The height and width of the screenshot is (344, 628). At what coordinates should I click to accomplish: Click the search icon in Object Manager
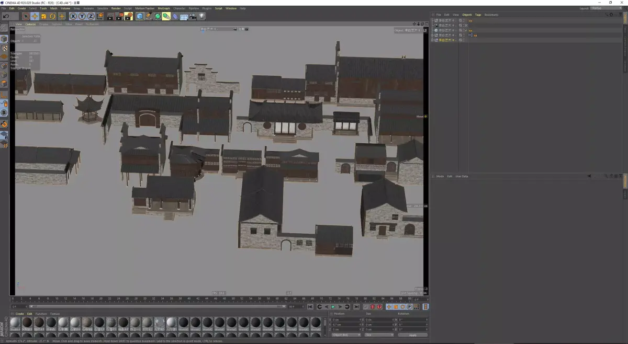click(x=607, y=15)
